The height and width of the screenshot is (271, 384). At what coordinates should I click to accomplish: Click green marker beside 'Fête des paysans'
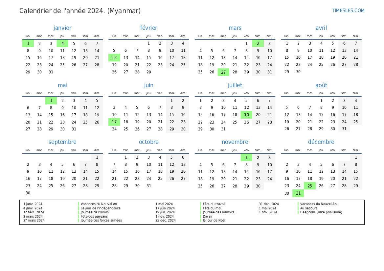pyautogui.click(x=79, y=216)
